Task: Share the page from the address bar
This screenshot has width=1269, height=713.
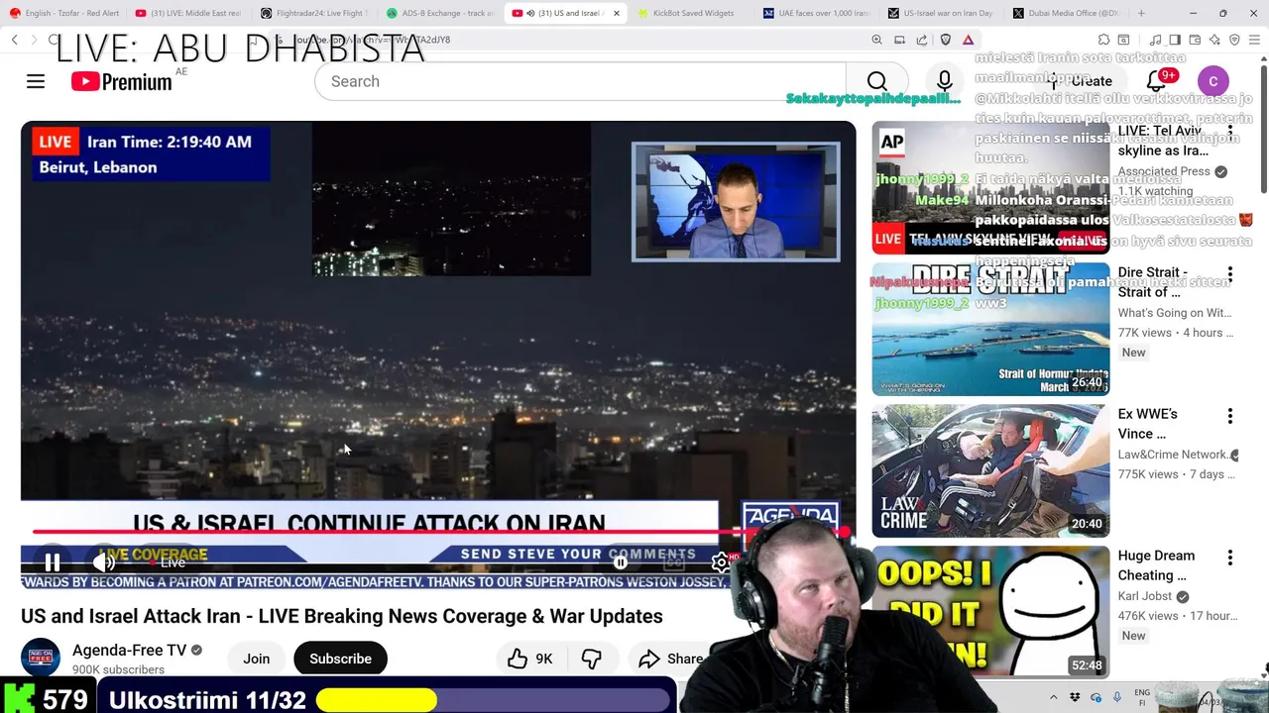Action: (x=922, y=40)
